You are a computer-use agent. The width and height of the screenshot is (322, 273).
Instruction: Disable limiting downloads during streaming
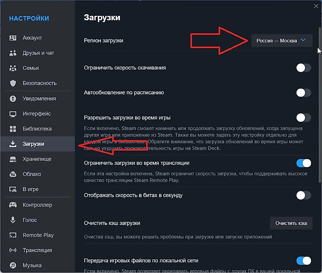tap(303, 163)
